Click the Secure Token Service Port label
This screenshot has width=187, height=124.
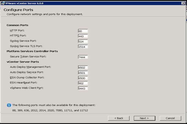point(28,57)
